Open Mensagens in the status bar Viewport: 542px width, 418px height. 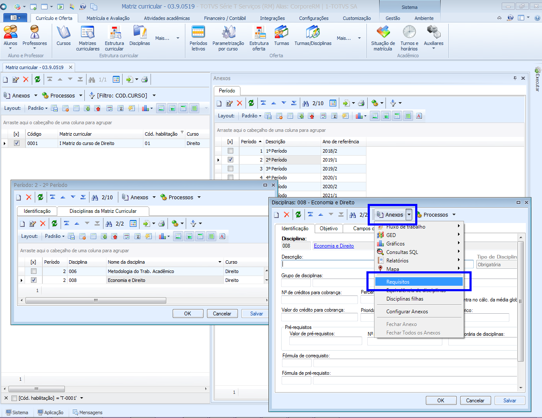(x=87, y=412)
